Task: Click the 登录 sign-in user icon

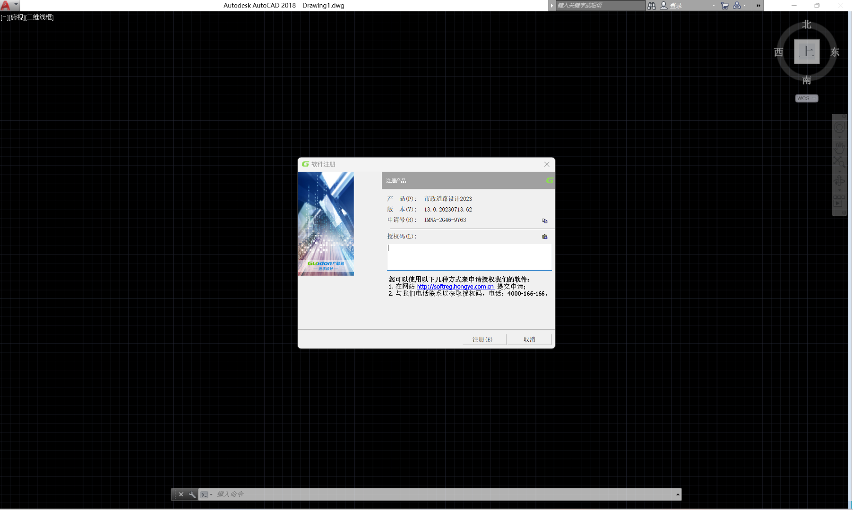Action: tap(663, 6)
